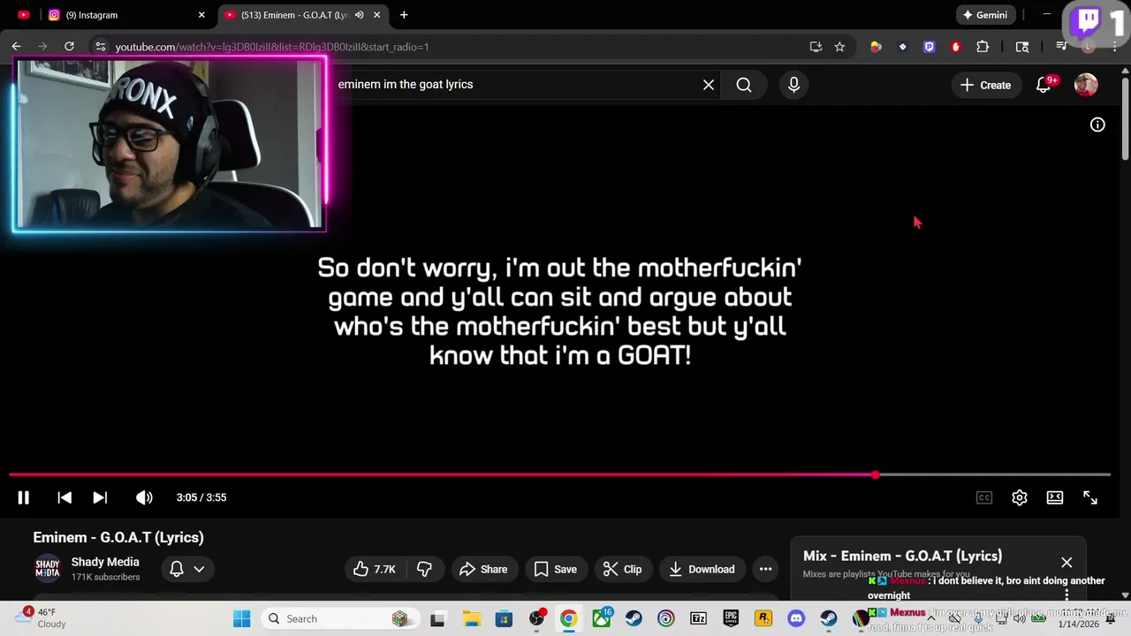Open the colorful circles extension
This screenshot has height=636, width=1131.
876,47
